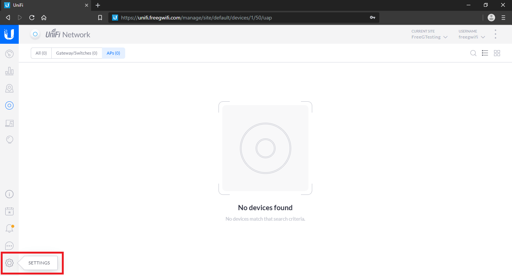This screenshot has height=276, width=512.
Task: Open the Events calendar star icon
Action: tap(9, 211)
